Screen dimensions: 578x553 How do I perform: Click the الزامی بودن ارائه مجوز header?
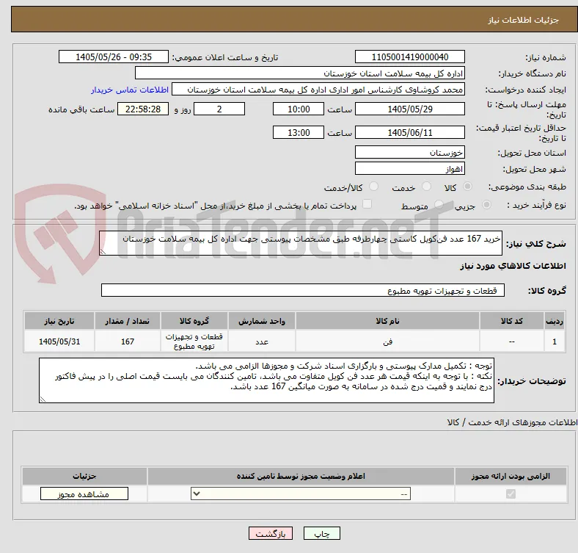(511, 476)
